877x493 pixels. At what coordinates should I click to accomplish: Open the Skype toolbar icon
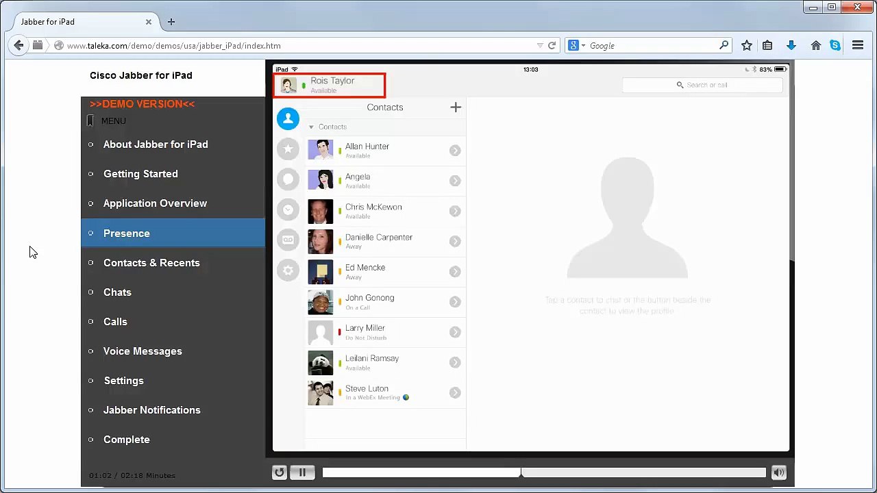point(835,45)
